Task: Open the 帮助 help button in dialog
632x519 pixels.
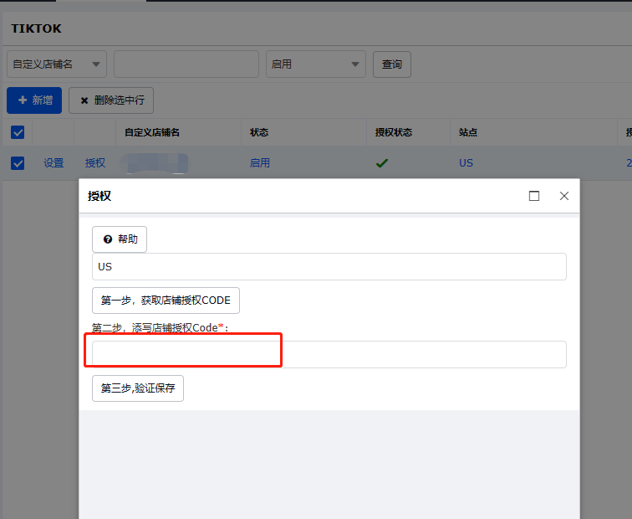Action: [x=120, y=239]
